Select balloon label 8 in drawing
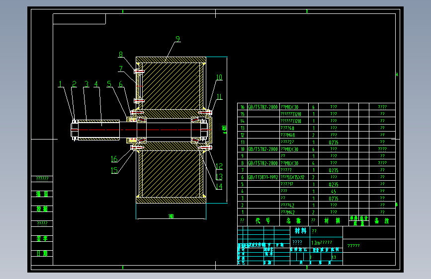This screenshot has width=431, height=279. [121, 55]
